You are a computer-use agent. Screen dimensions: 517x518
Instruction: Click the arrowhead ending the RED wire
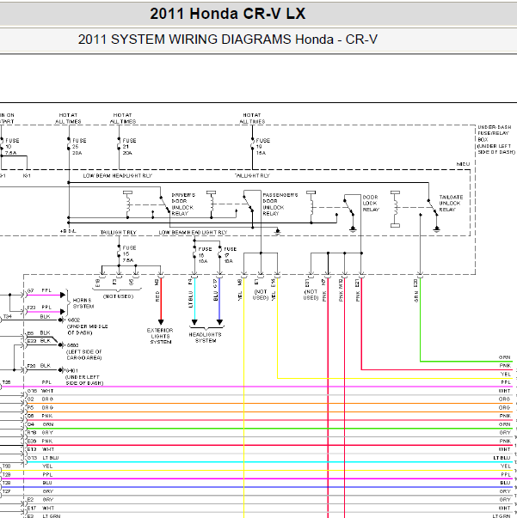click(x=161, y=322)
